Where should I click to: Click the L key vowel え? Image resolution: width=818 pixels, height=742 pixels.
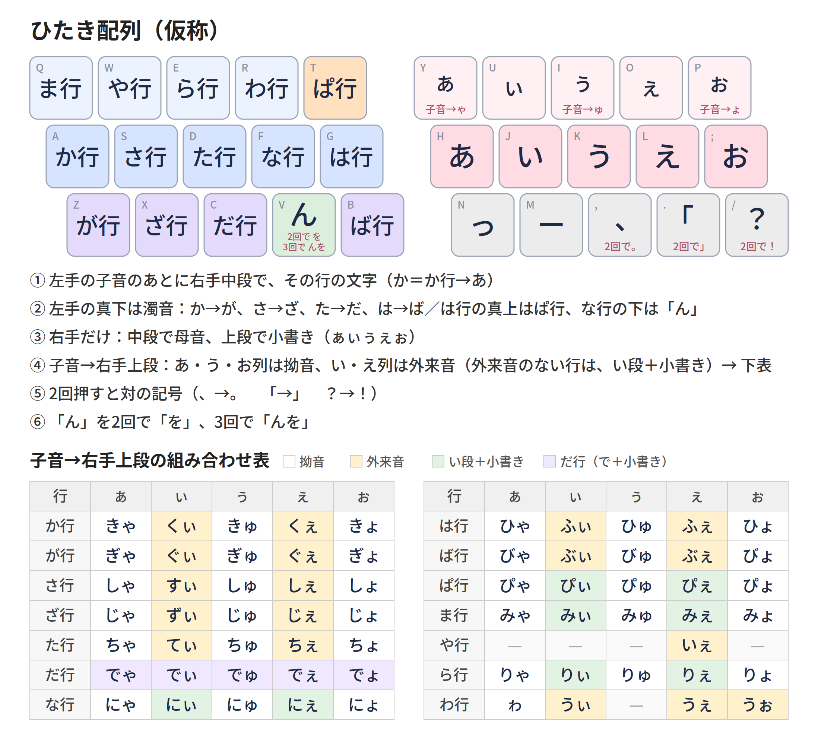[x=668, y=156]
